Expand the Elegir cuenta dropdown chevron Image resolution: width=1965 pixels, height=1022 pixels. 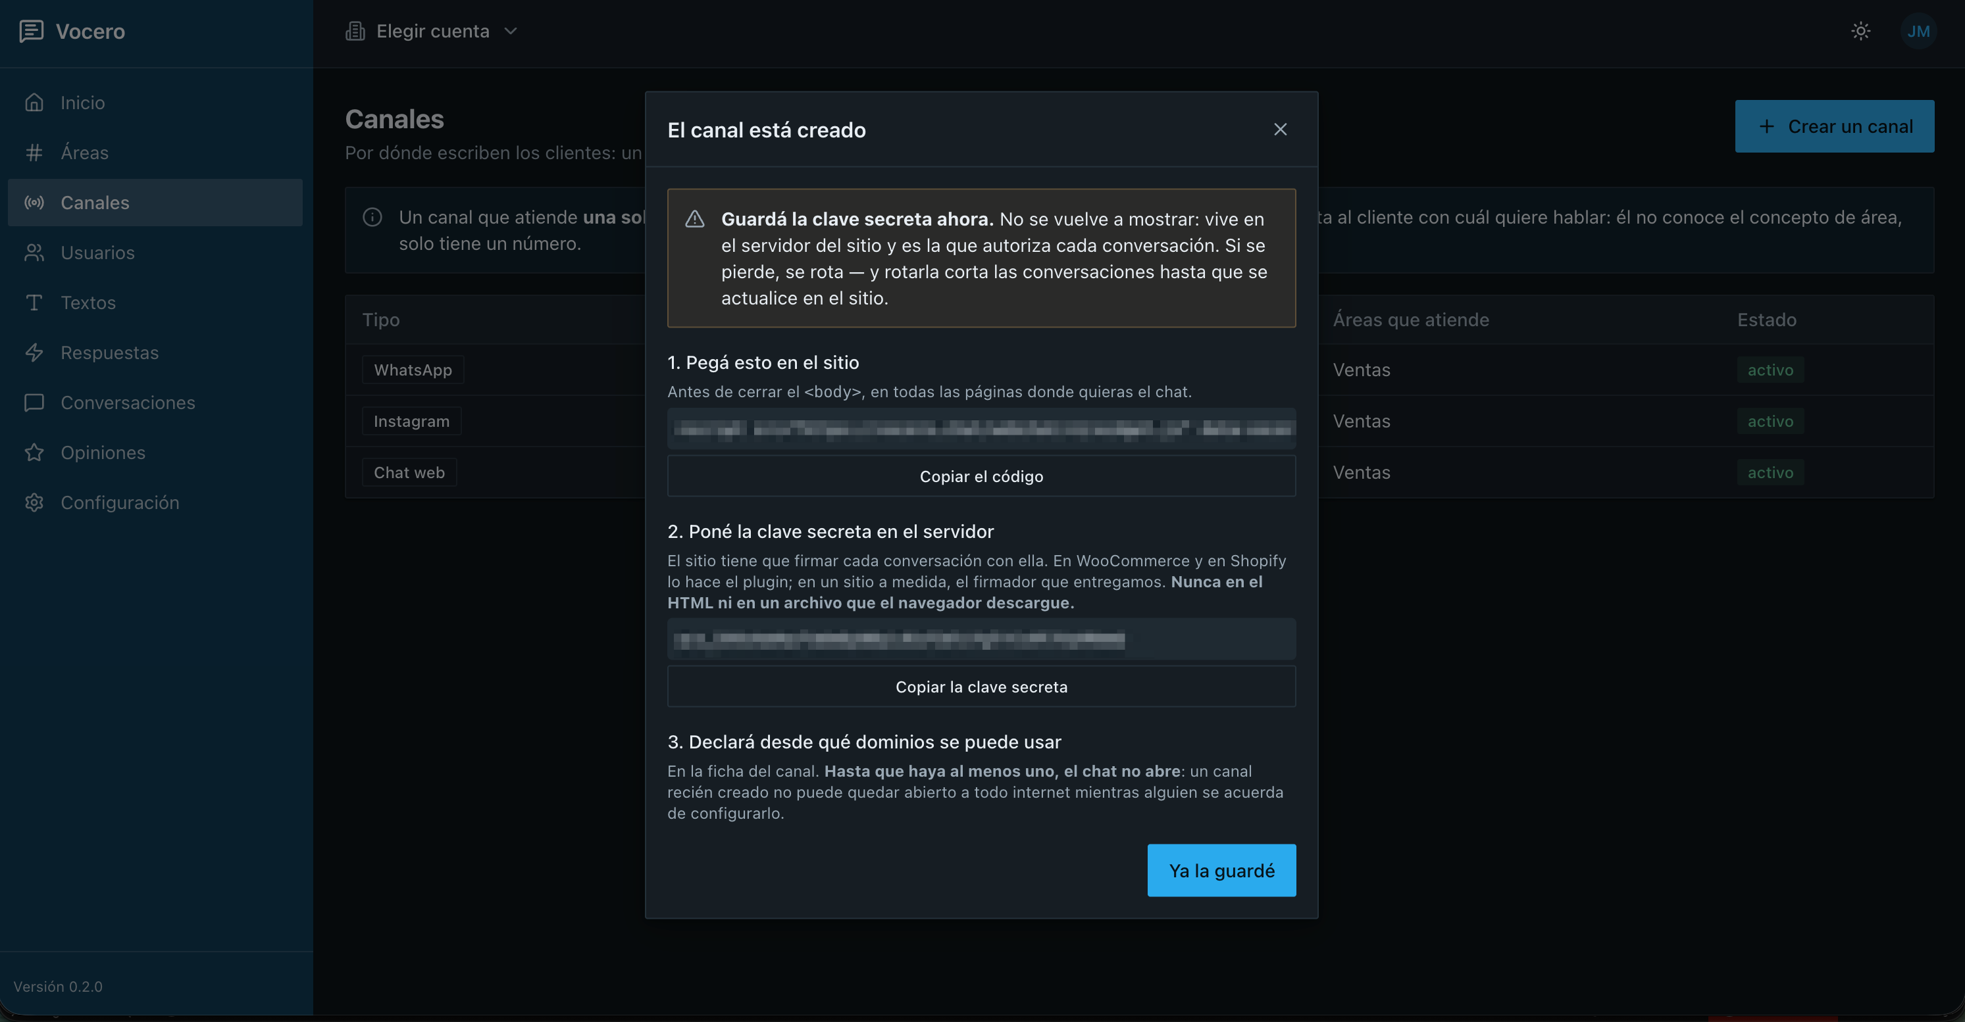click(511, 32)
